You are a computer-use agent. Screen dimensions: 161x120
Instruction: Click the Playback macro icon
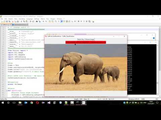(84, 21)
